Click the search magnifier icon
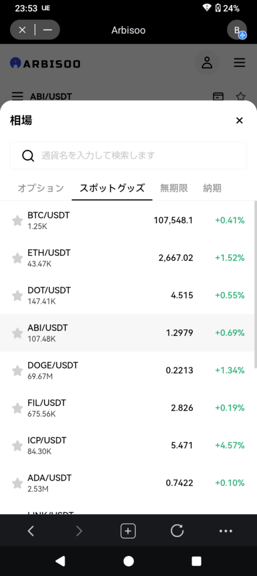Screen dimensions: 257x576 [x=28, y=155]
